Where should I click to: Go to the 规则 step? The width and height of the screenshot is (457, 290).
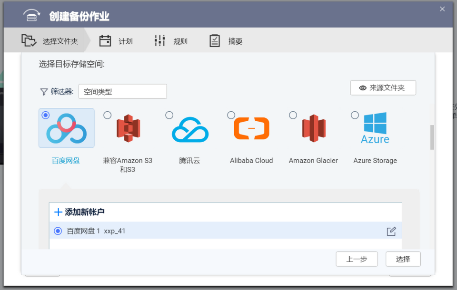(x=171, y=41)
